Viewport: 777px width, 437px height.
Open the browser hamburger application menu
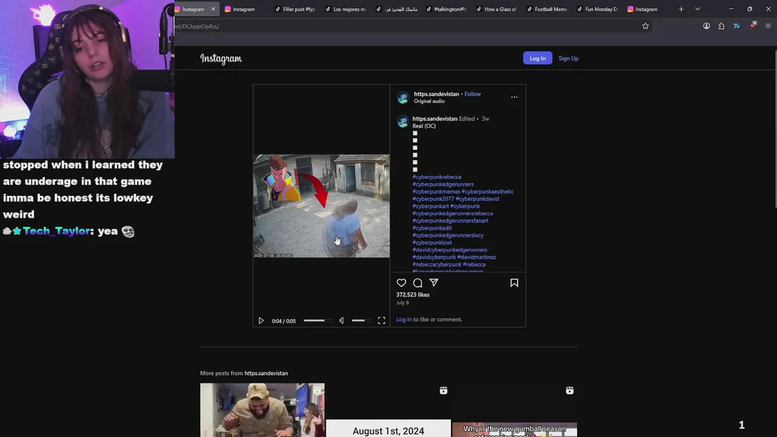(x=768, y=26)
